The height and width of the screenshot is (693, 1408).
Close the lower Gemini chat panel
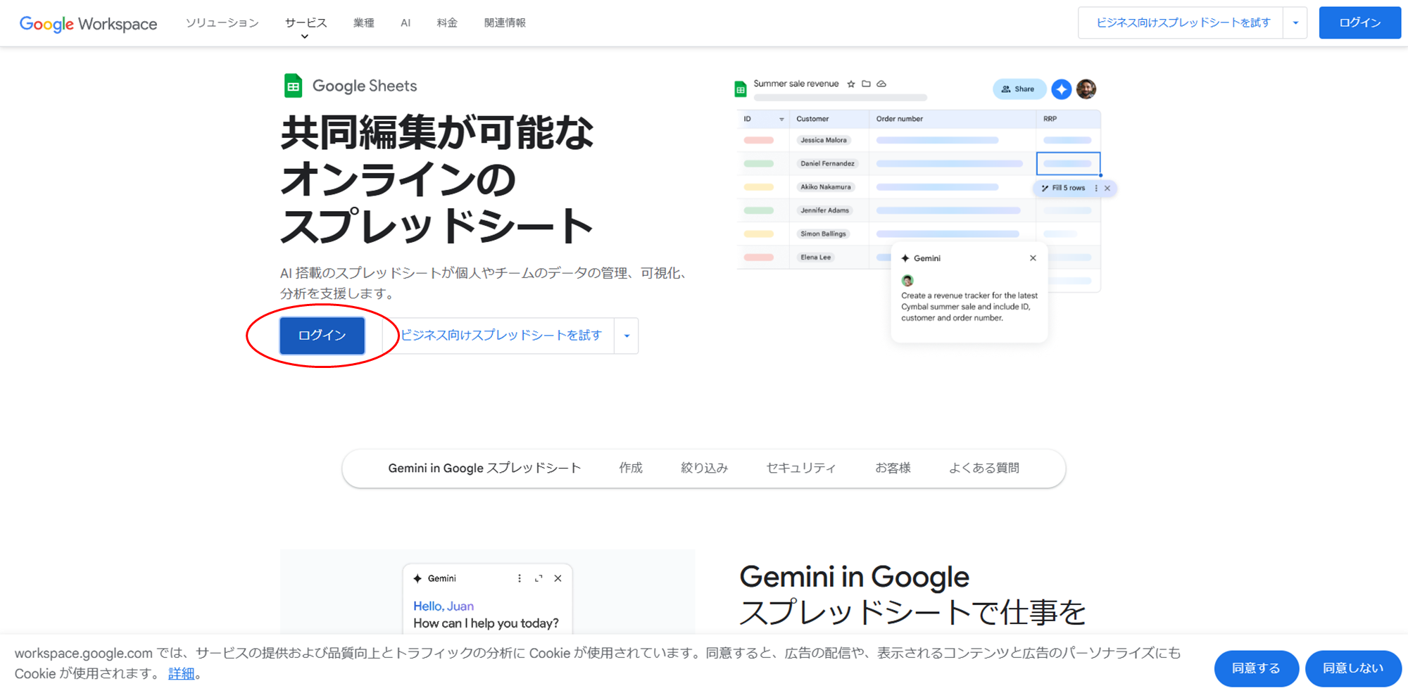558,578
